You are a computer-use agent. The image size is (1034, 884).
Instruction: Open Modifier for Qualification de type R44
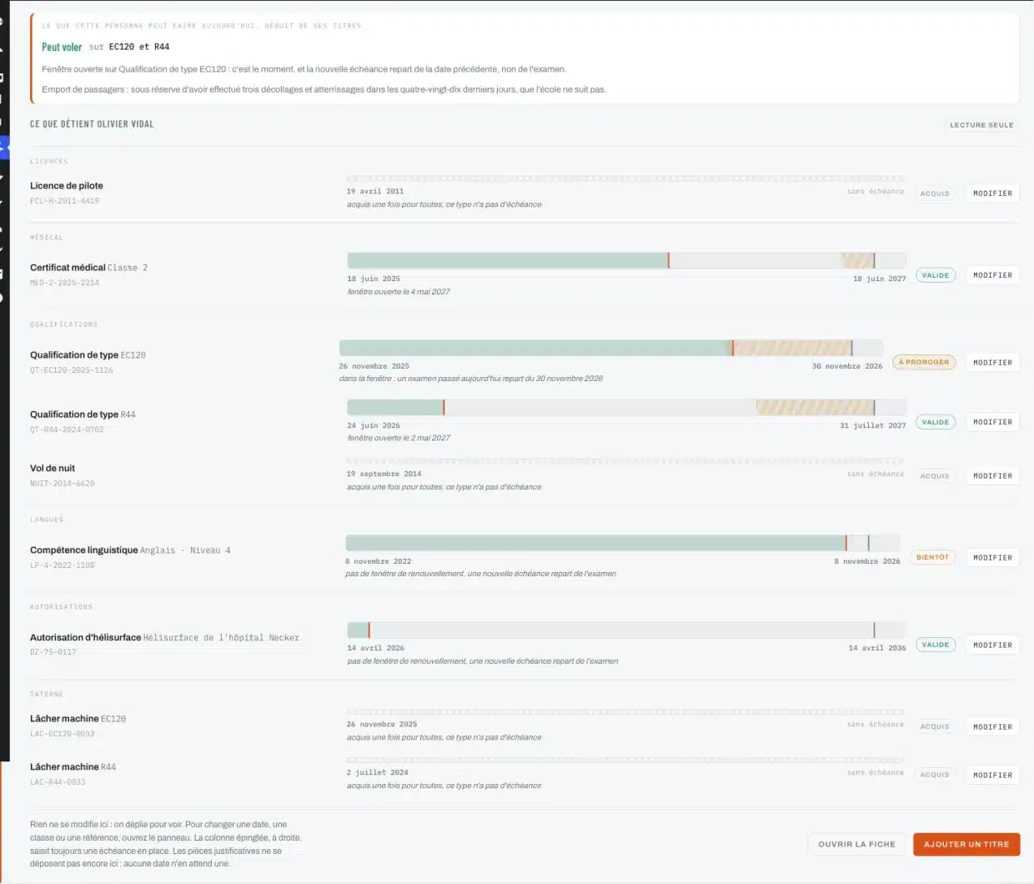tap(992, 422)
